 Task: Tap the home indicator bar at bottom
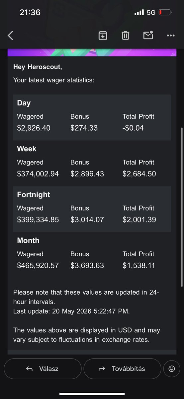click(92, 394)
